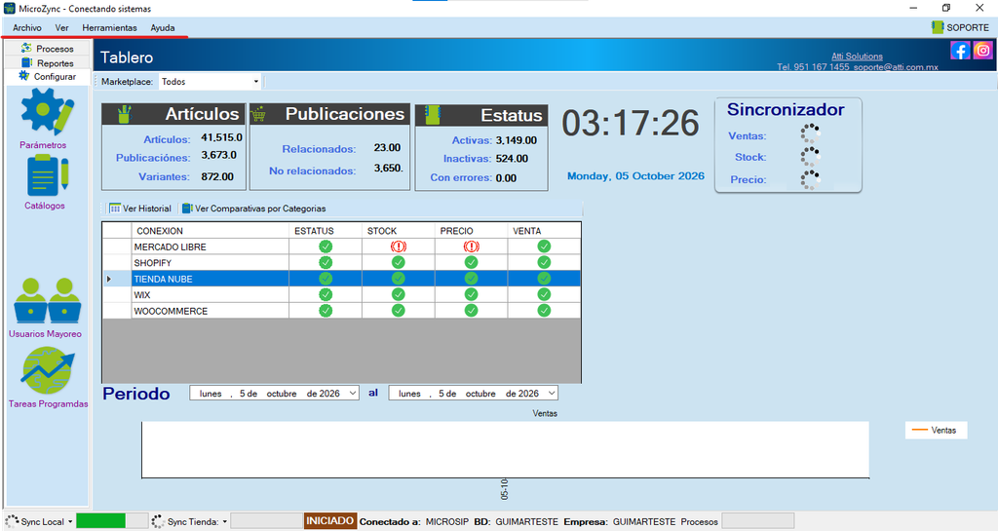Click the Artículos panel header icon
The height and width of the screenshot is (531, 998).
[x=124, y=114]
